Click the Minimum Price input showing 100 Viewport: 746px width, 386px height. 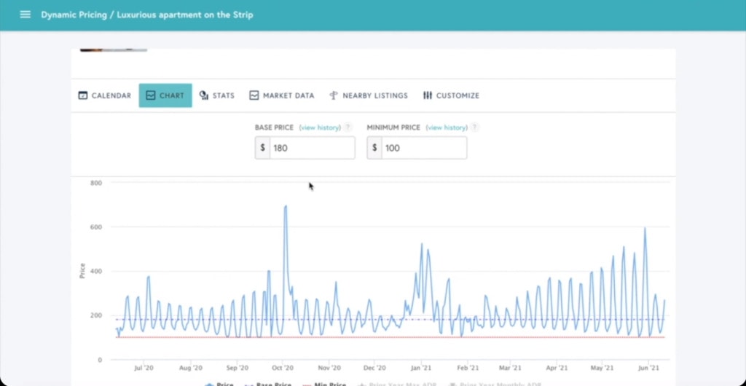[x=424, y=148]
